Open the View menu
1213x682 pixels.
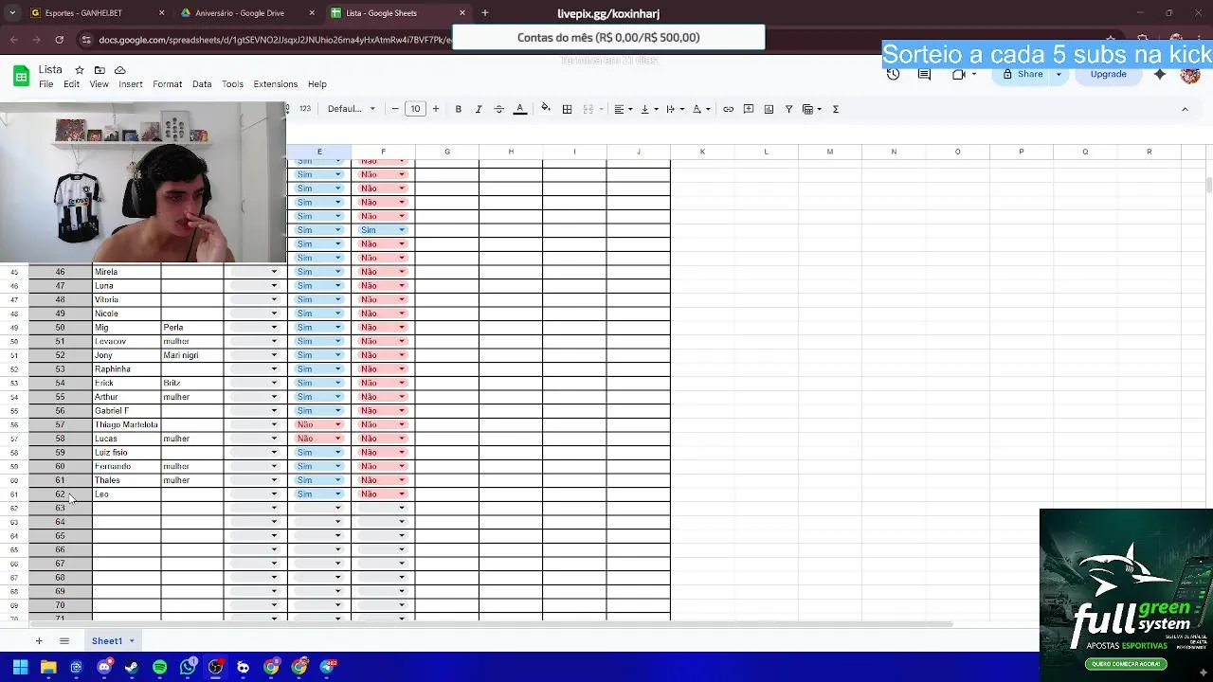[x=99, y=84]
